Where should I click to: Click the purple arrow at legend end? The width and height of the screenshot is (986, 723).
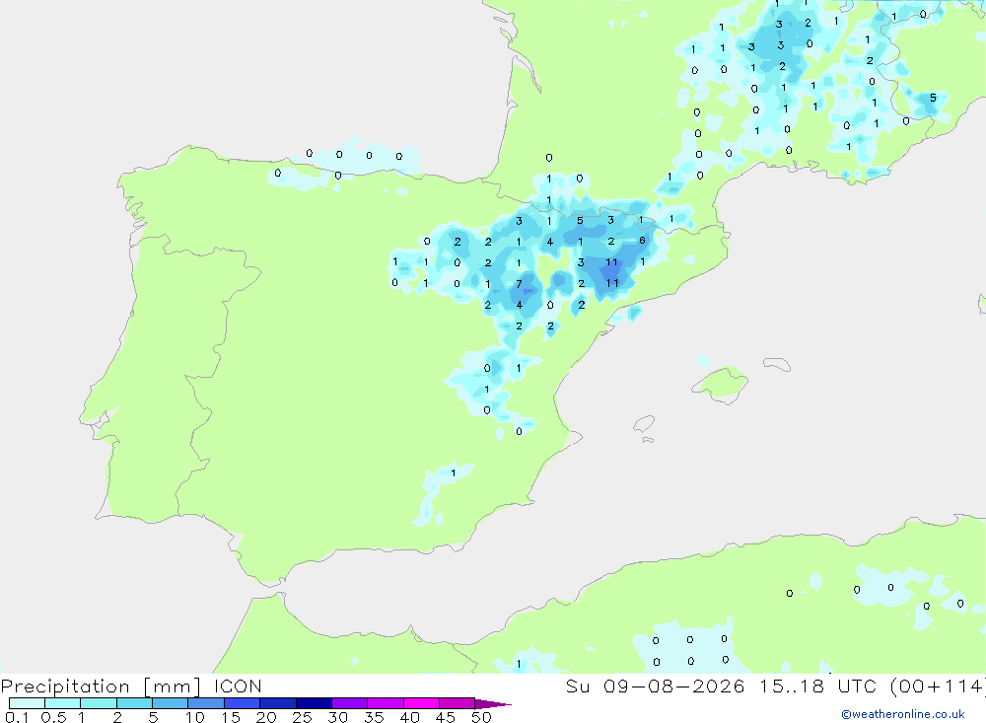493,703
